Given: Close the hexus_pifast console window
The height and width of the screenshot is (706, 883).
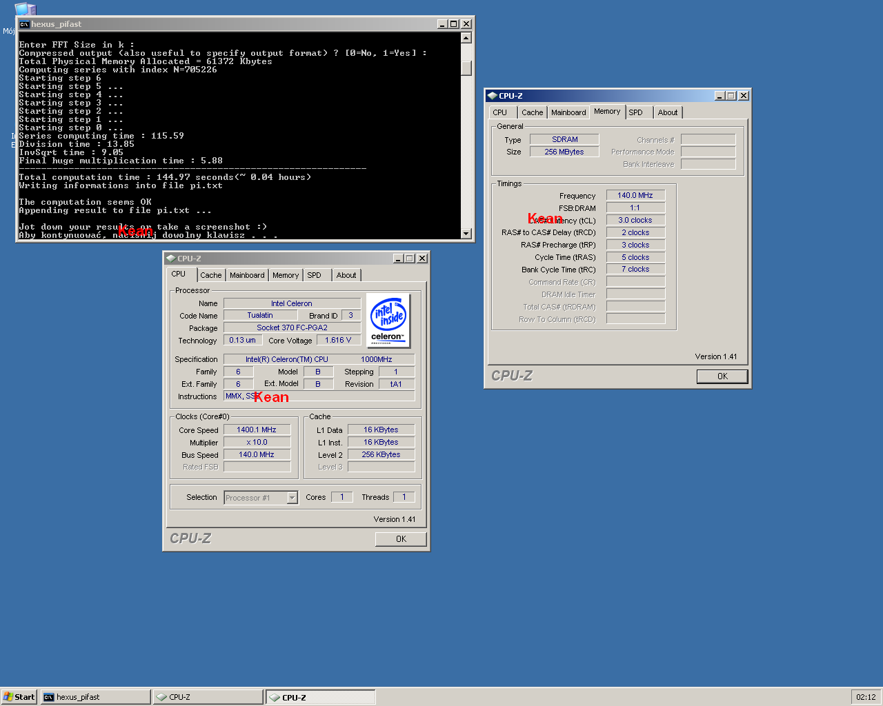Looking at the screenshot, I should (466, 24).
